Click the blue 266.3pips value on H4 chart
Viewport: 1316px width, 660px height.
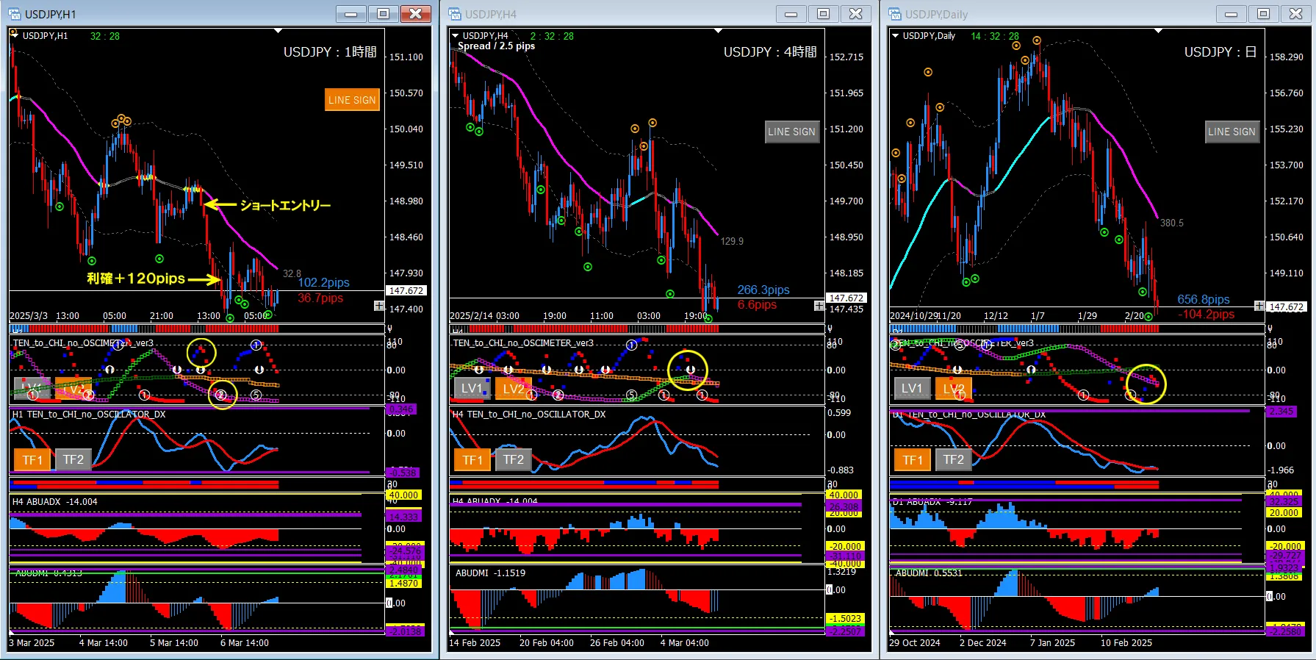click(x=763, y=290)
